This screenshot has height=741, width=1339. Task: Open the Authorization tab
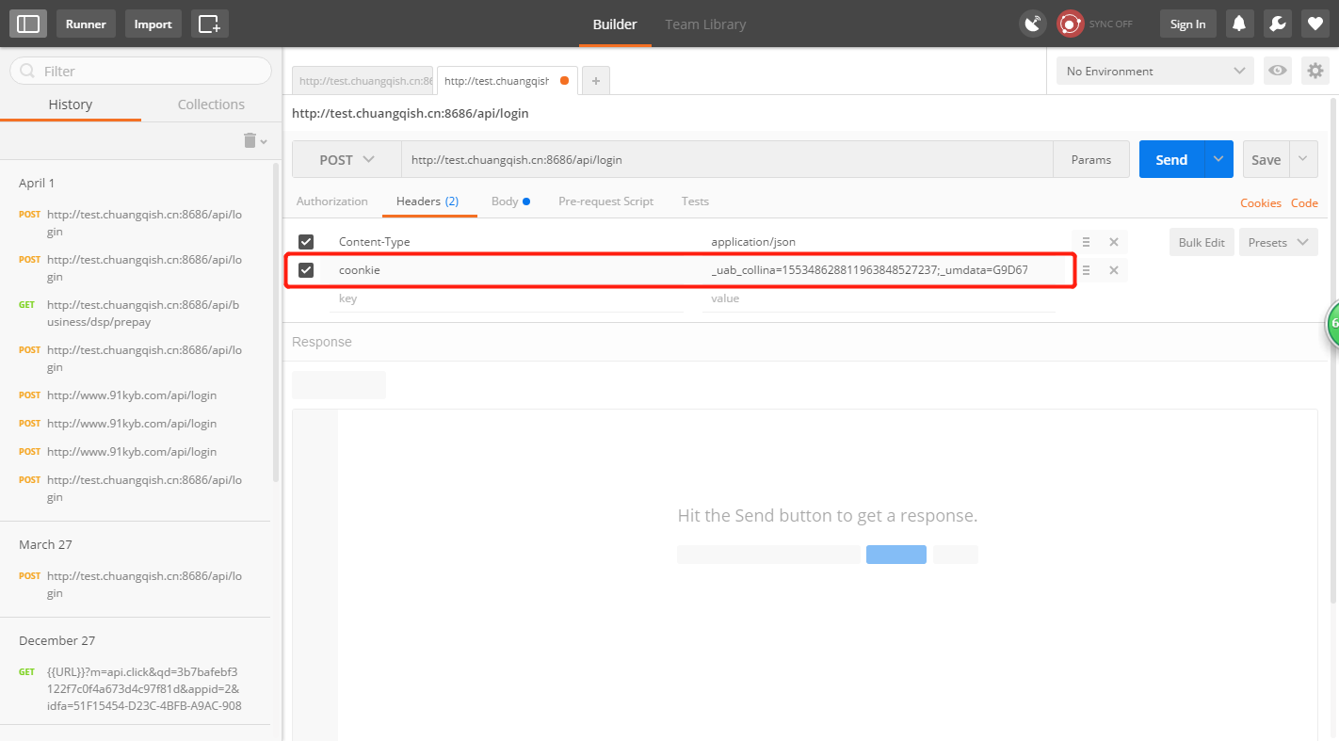point(331,201)
